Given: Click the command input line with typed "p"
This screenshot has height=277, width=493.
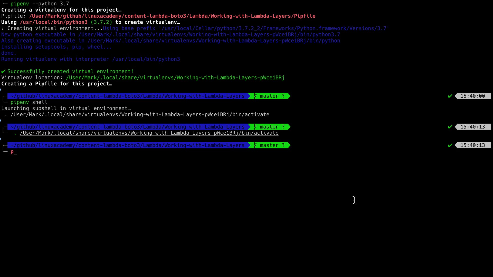Looking at the screenshot, I should coord(12,152).
